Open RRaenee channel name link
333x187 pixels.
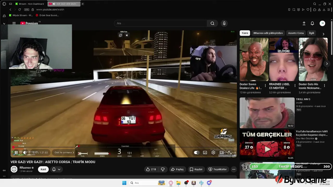click(25, 168)
